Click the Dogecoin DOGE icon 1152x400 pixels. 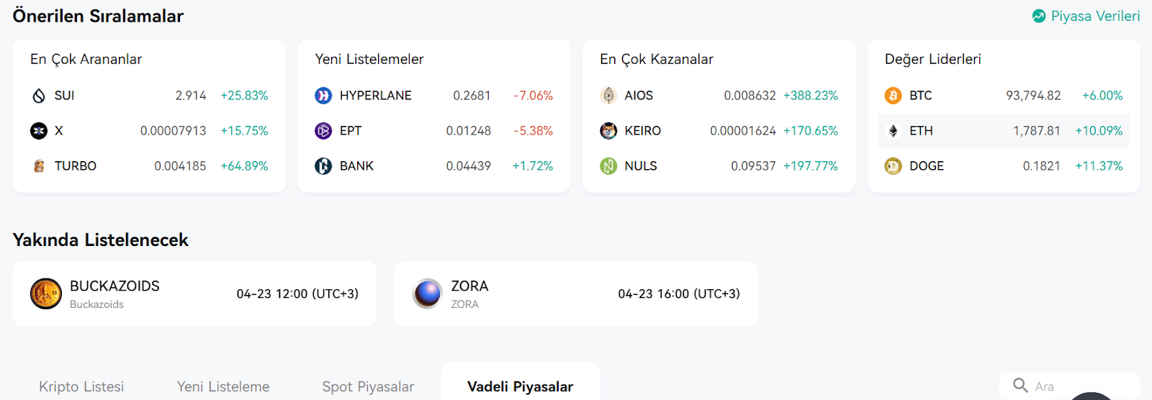coord(893,166)
